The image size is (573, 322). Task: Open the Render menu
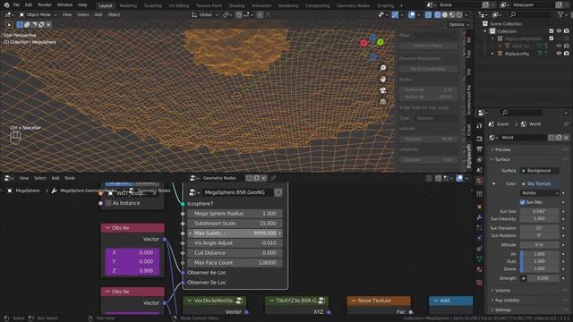pos(45,5)
